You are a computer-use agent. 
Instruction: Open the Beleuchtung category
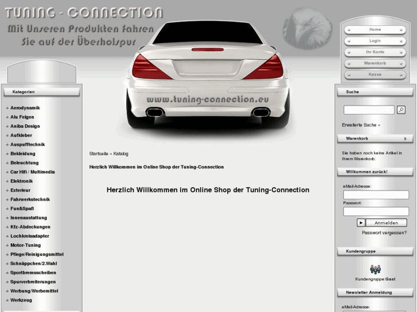click(25, 163)
